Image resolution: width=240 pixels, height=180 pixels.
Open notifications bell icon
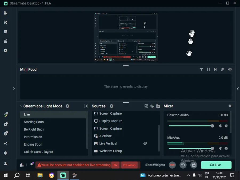coord(32,164)
